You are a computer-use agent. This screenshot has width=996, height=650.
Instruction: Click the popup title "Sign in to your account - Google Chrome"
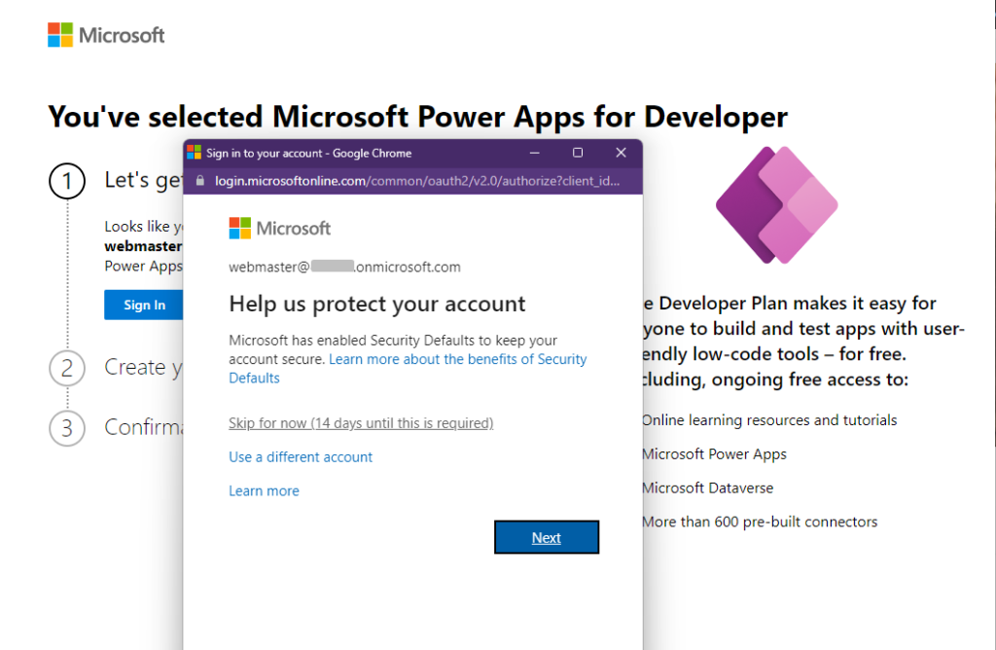(x=308, y=153)
